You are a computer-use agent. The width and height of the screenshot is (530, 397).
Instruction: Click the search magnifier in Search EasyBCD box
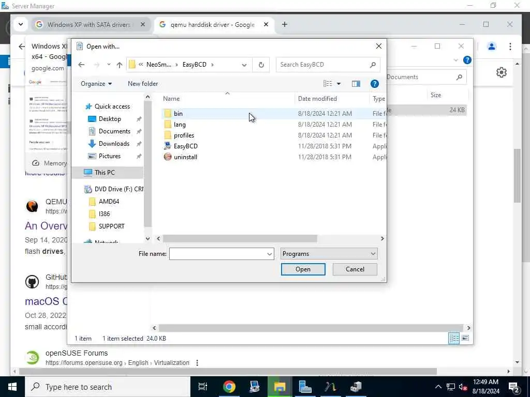pyautogui.click(x=373, y=65)
